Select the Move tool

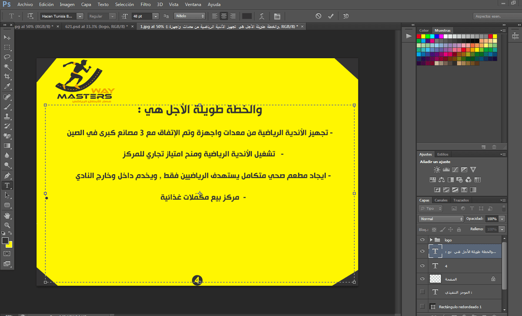(x=7, y=38)
